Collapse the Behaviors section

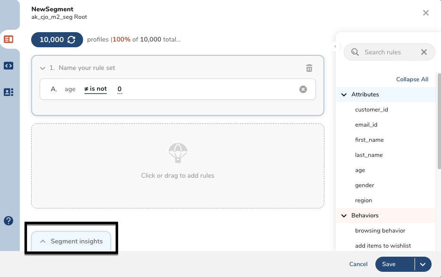pyautogui.click(x=344, y=216)
